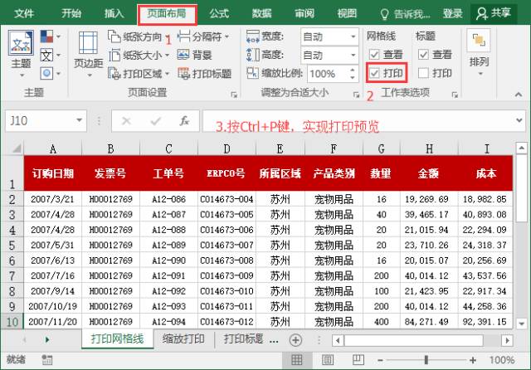Open the 排列 (Arrange) menu icon
Viewport: 531px width, 370px height.
point(479,51)
